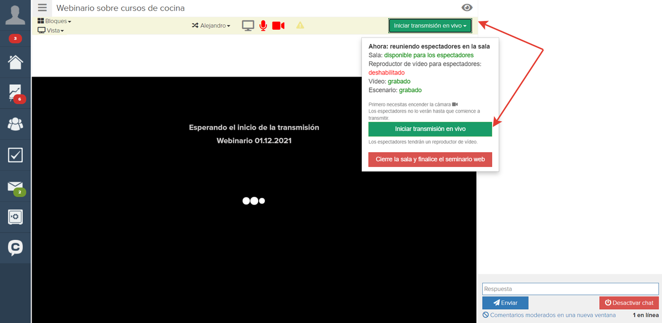The height and width of the screenshot is (323, 662).
Task: Toggle the red video camera icon
Action: [x=278, y=25]
